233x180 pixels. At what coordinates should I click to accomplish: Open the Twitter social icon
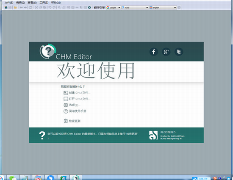[179, 52]
